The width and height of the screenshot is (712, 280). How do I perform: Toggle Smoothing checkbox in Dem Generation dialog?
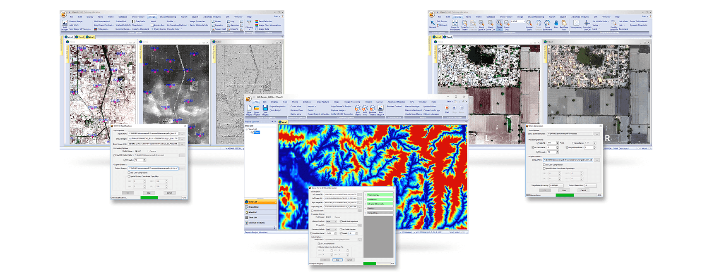[573, 143]
